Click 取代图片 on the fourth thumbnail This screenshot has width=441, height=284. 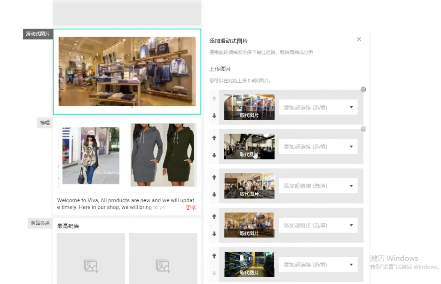pyautogui.click(x=249, y=233)
